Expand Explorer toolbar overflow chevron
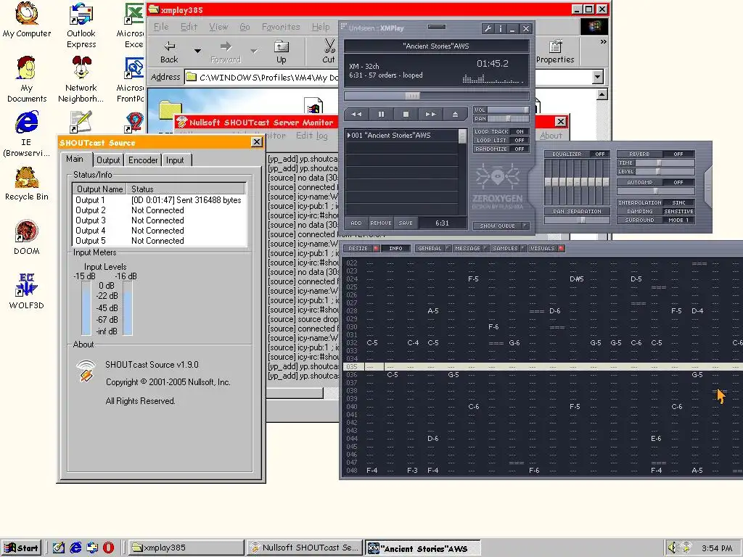The image size is (743, 557). pyautogui.click(x=603, y=41)
